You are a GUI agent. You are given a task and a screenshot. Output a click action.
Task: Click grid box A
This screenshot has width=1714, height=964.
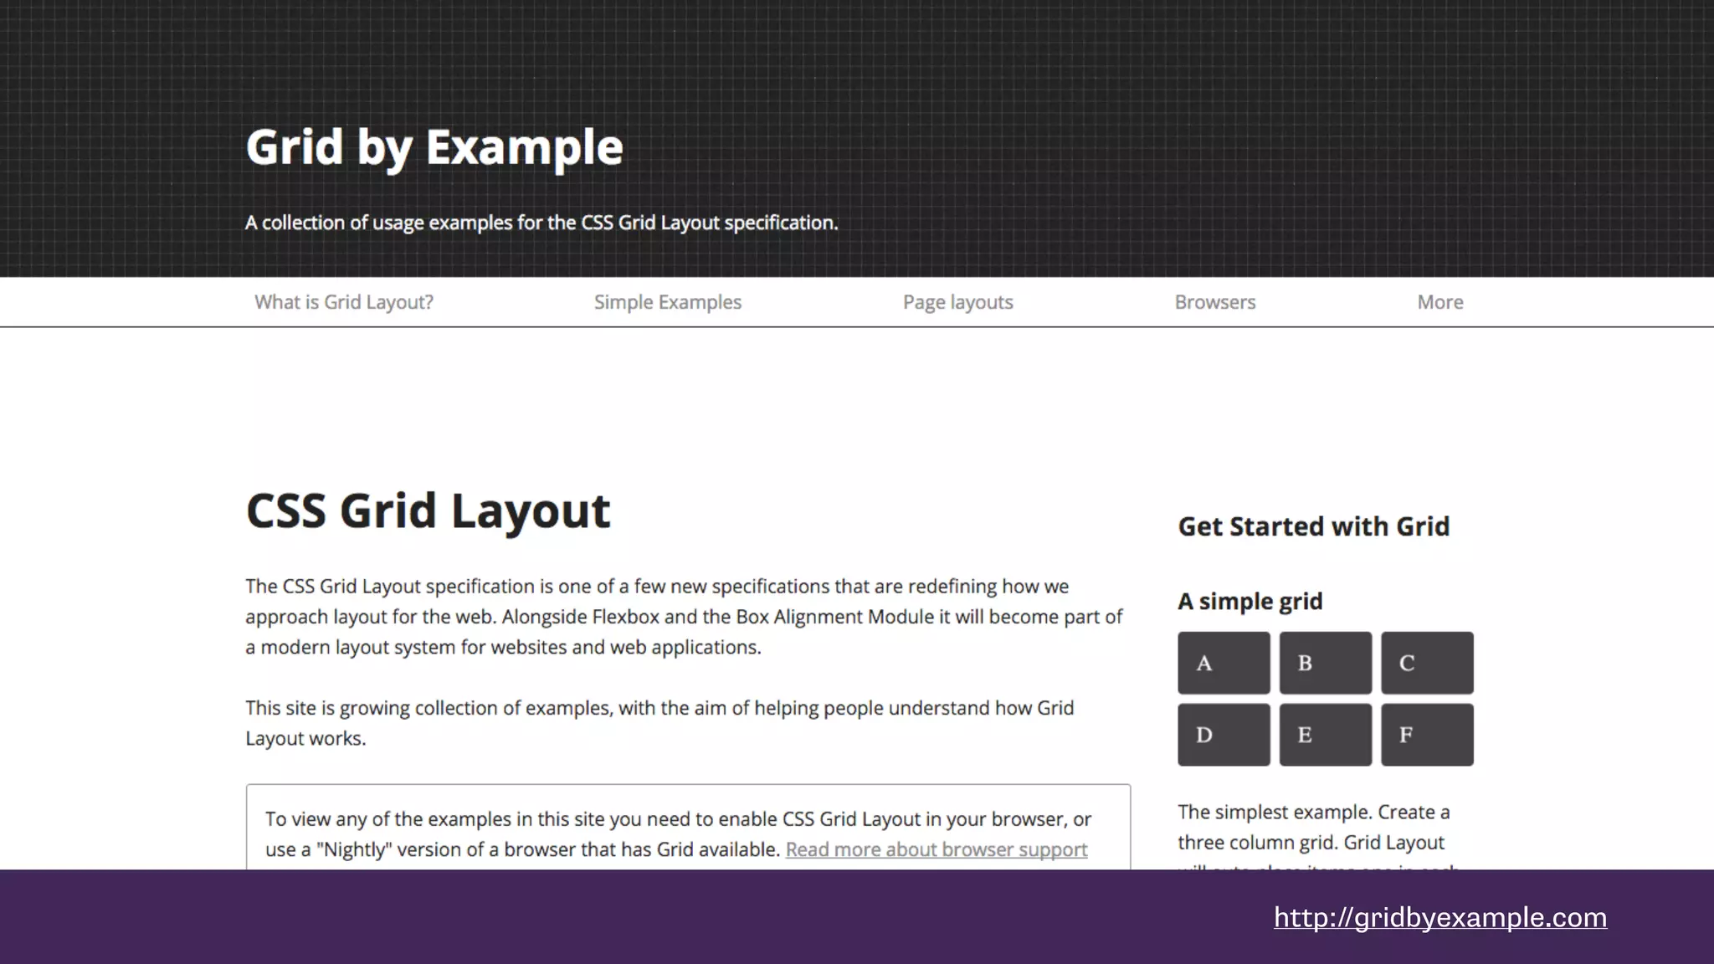[1223, 663]
